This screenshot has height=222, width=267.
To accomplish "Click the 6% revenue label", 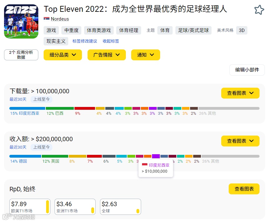I will pos(106,161).
